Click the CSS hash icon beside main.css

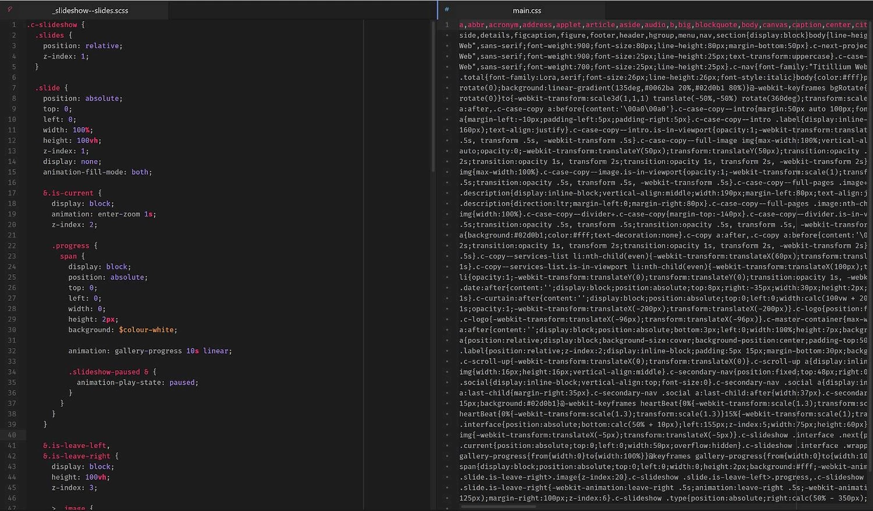pos(446,9)
